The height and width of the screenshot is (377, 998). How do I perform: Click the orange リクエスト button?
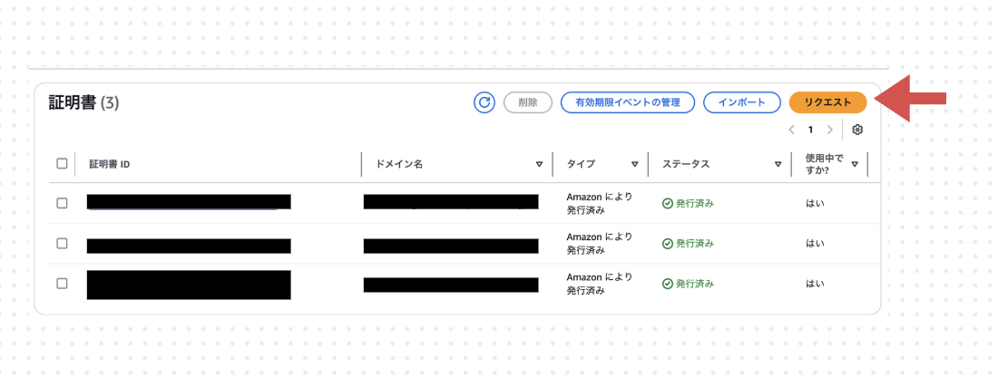pyautogui.click(x=828, y=102)
